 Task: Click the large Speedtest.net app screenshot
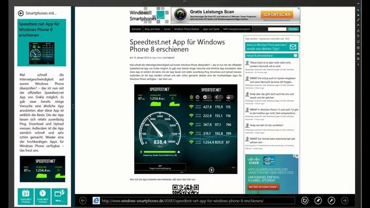pyautogui.click(x=186, y=129)
